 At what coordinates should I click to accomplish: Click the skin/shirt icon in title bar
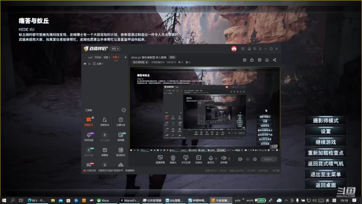pos(255,49)
